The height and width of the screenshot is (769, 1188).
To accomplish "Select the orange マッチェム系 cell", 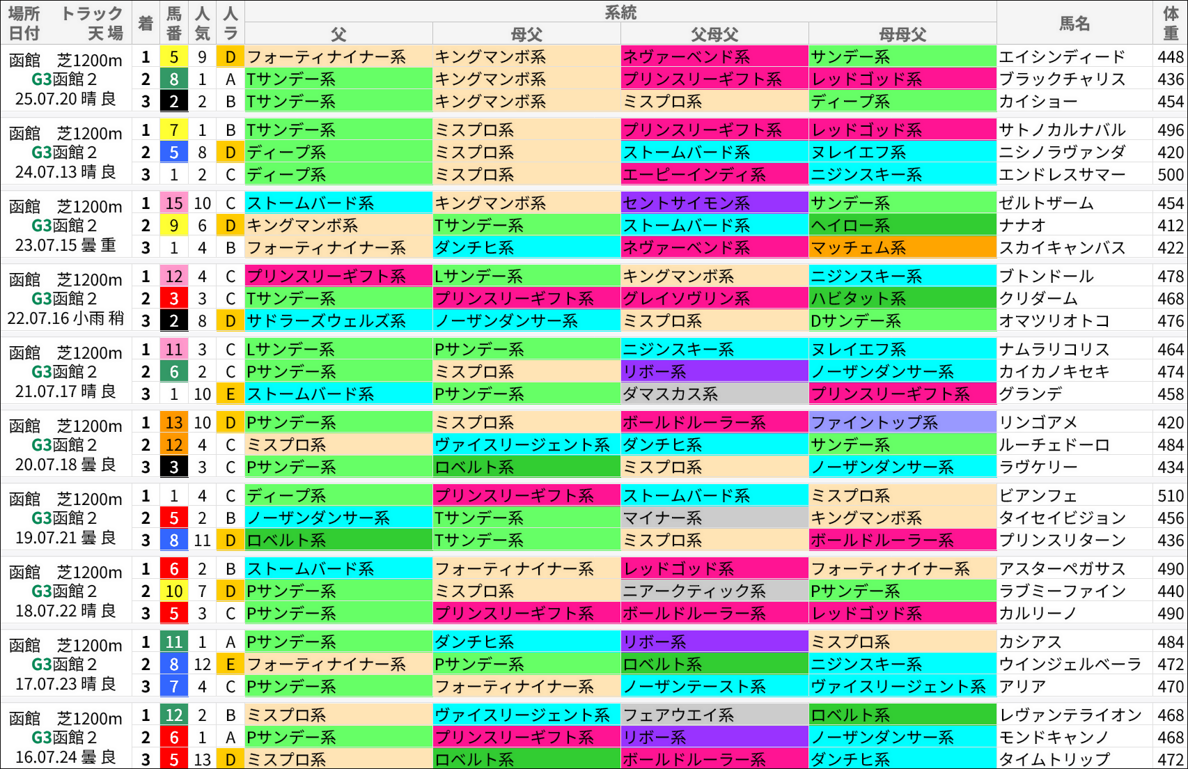I will tap(902, 248).
